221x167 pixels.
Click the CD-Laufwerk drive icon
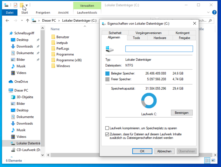pyautogui.click(x=13, y=150)
